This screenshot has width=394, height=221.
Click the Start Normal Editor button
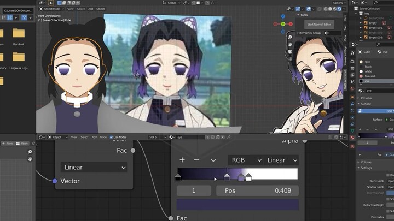[319, 25]
